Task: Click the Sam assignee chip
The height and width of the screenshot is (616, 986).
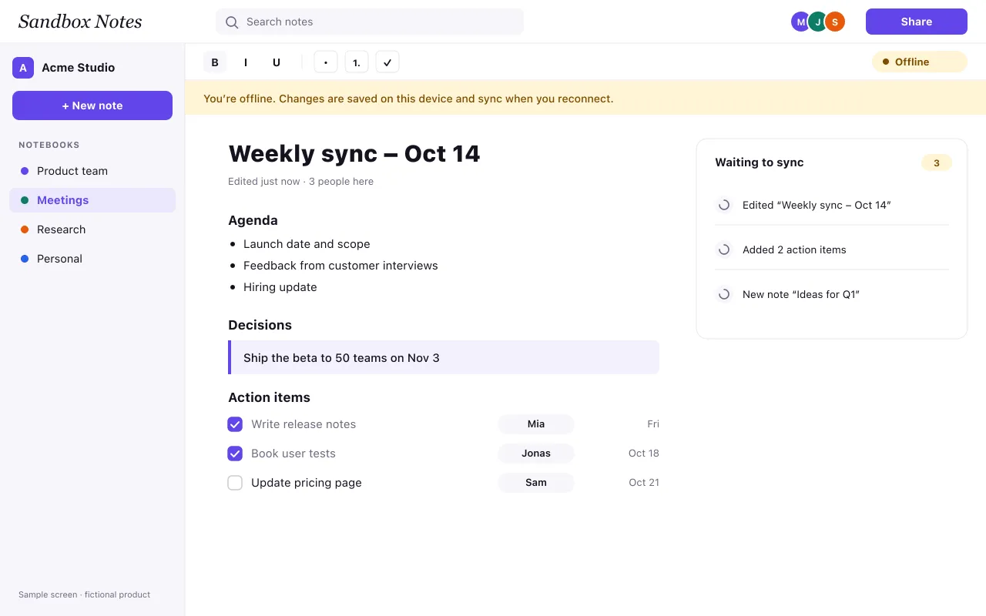Action: pos(536,483)
